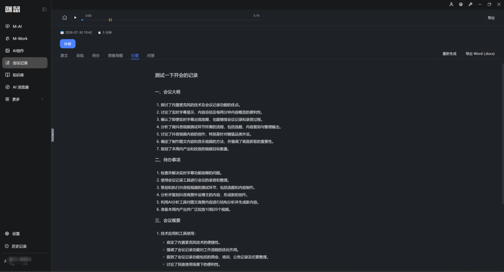Collapse the left sidebar with the panel icon
Viewport: 504px width, 272px height.
[44, 9]
